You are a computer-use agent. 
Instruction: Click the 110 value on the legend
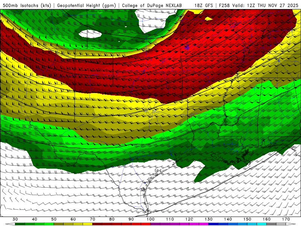[170, 219]
